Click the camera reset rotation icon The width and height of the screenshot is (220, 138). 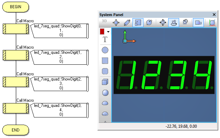click(185, 22)
